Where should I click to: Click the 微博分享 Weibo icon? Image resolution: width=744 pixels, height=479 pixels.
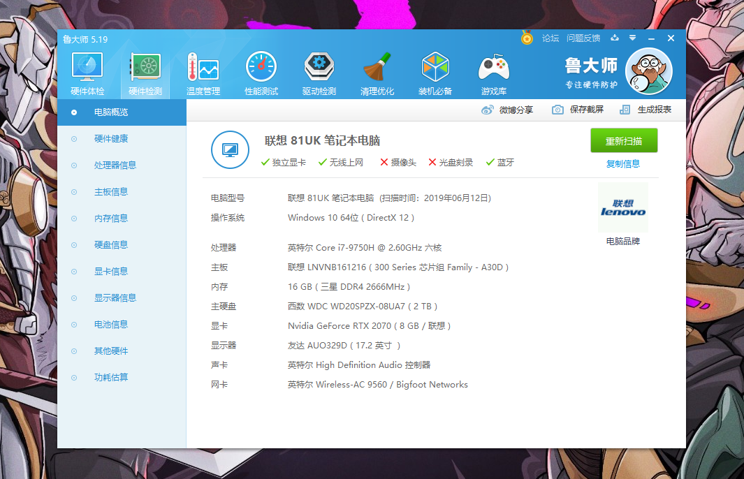coord(488,110)
